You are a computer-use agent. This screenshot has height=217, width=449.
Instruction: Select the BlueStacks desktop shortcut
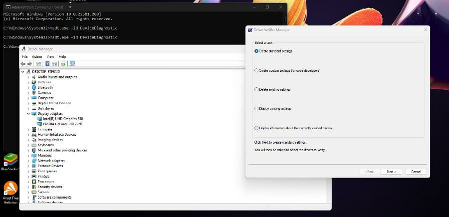click(x=10, y=162)
